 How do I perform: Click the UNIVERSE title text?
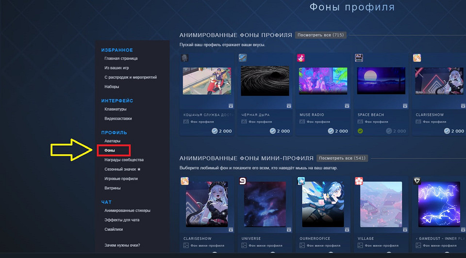click(x=251, y=239)
